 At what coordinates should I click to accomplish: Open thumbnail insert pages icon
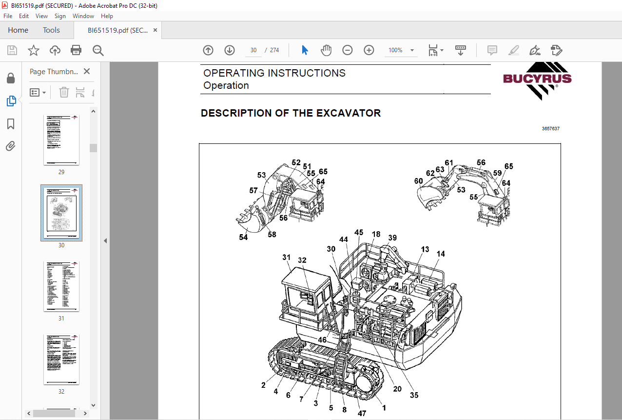pyautogui.click(x=80, y=92)
